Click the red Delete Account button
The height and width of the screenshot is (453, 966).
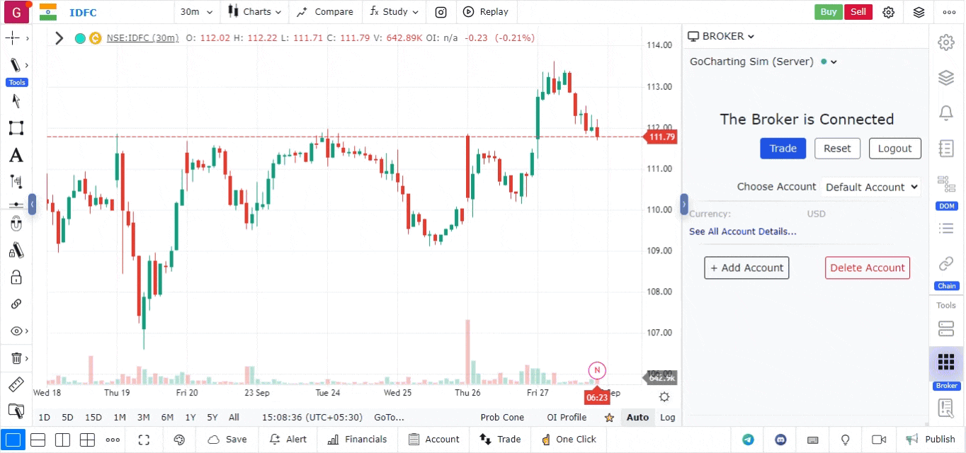pyautogui.click(x=867, y=268)
